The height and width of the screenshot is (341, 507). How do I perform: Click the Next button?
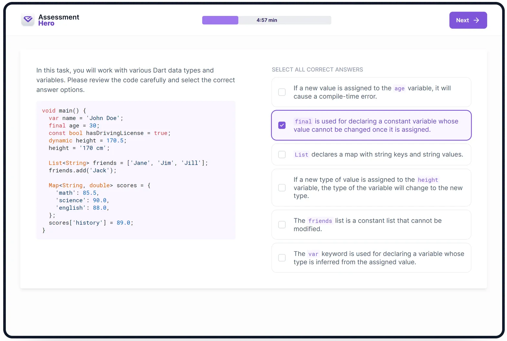tap(468, 20)
